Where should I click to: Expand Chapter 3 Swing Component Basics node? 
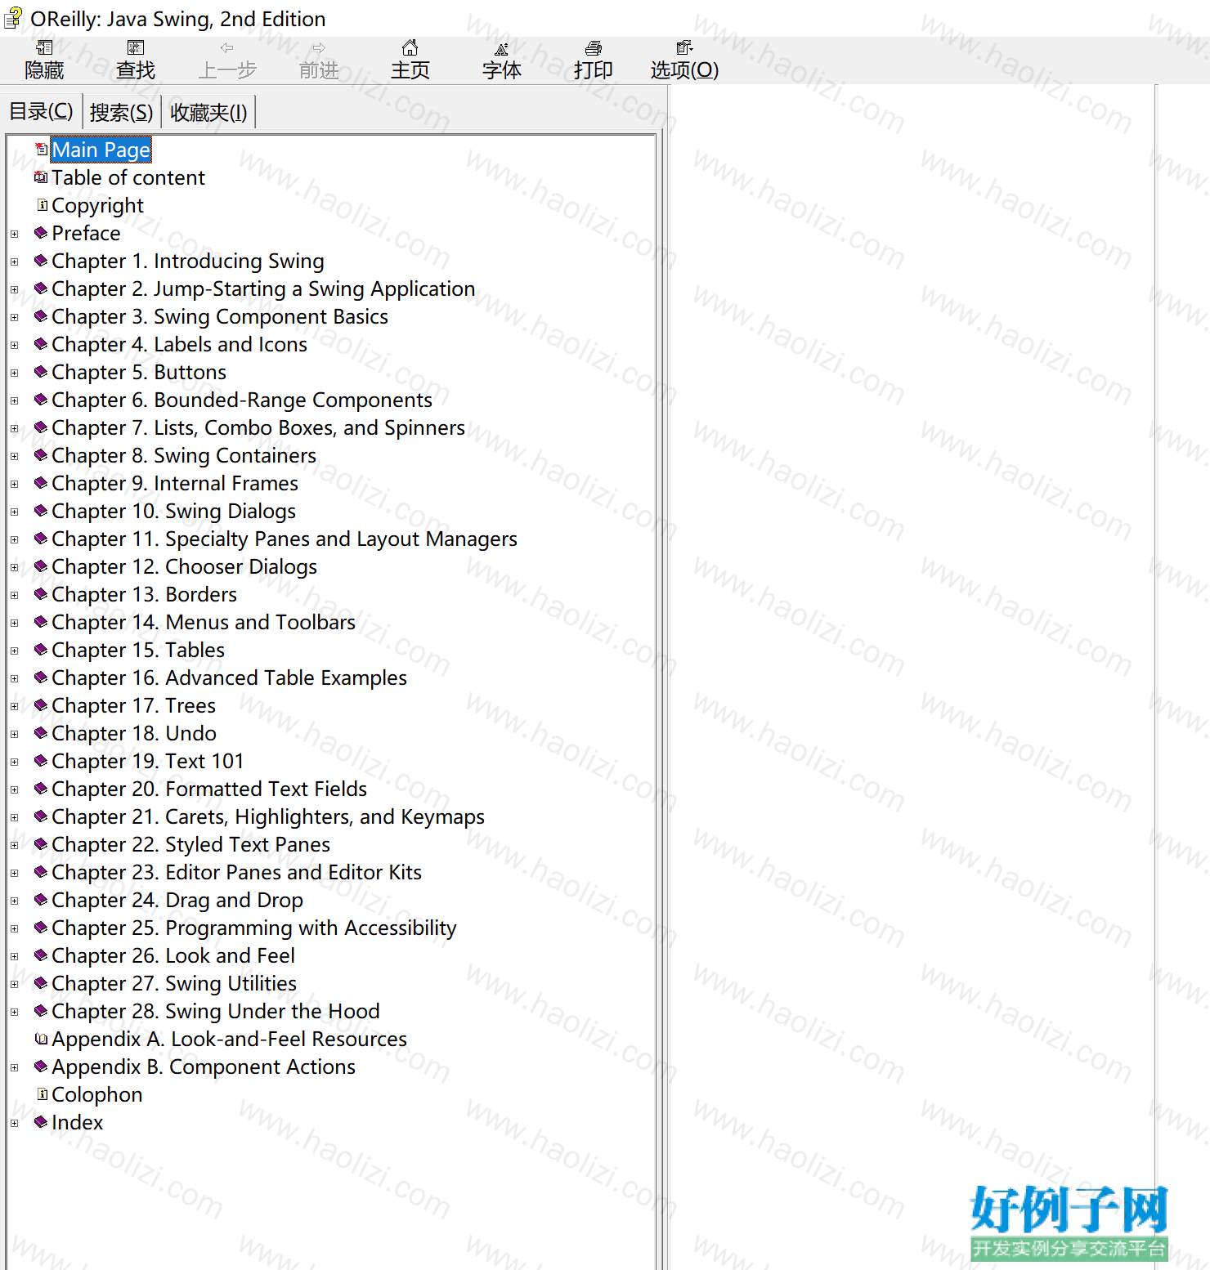click(14, 317)
